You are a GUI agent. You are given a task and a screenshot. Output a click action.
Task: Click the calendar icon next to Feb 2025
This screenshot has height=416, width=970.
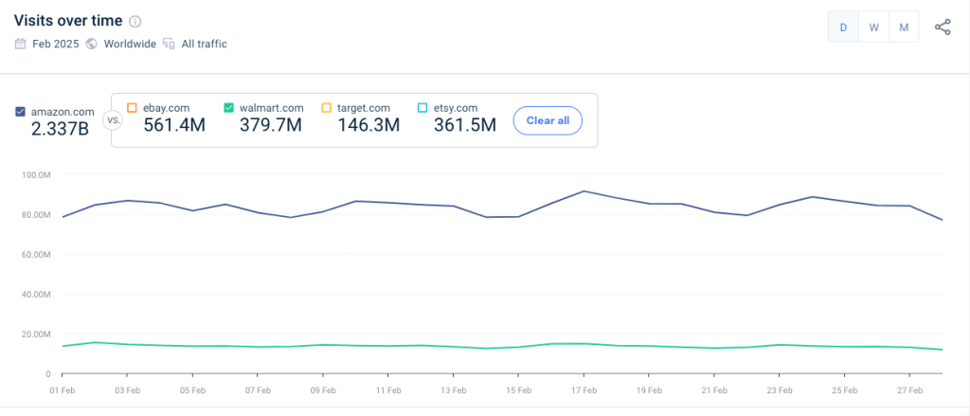20,44
